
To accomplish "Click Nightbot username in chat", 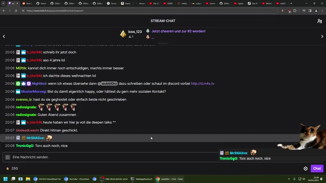I will pos(39,83).
